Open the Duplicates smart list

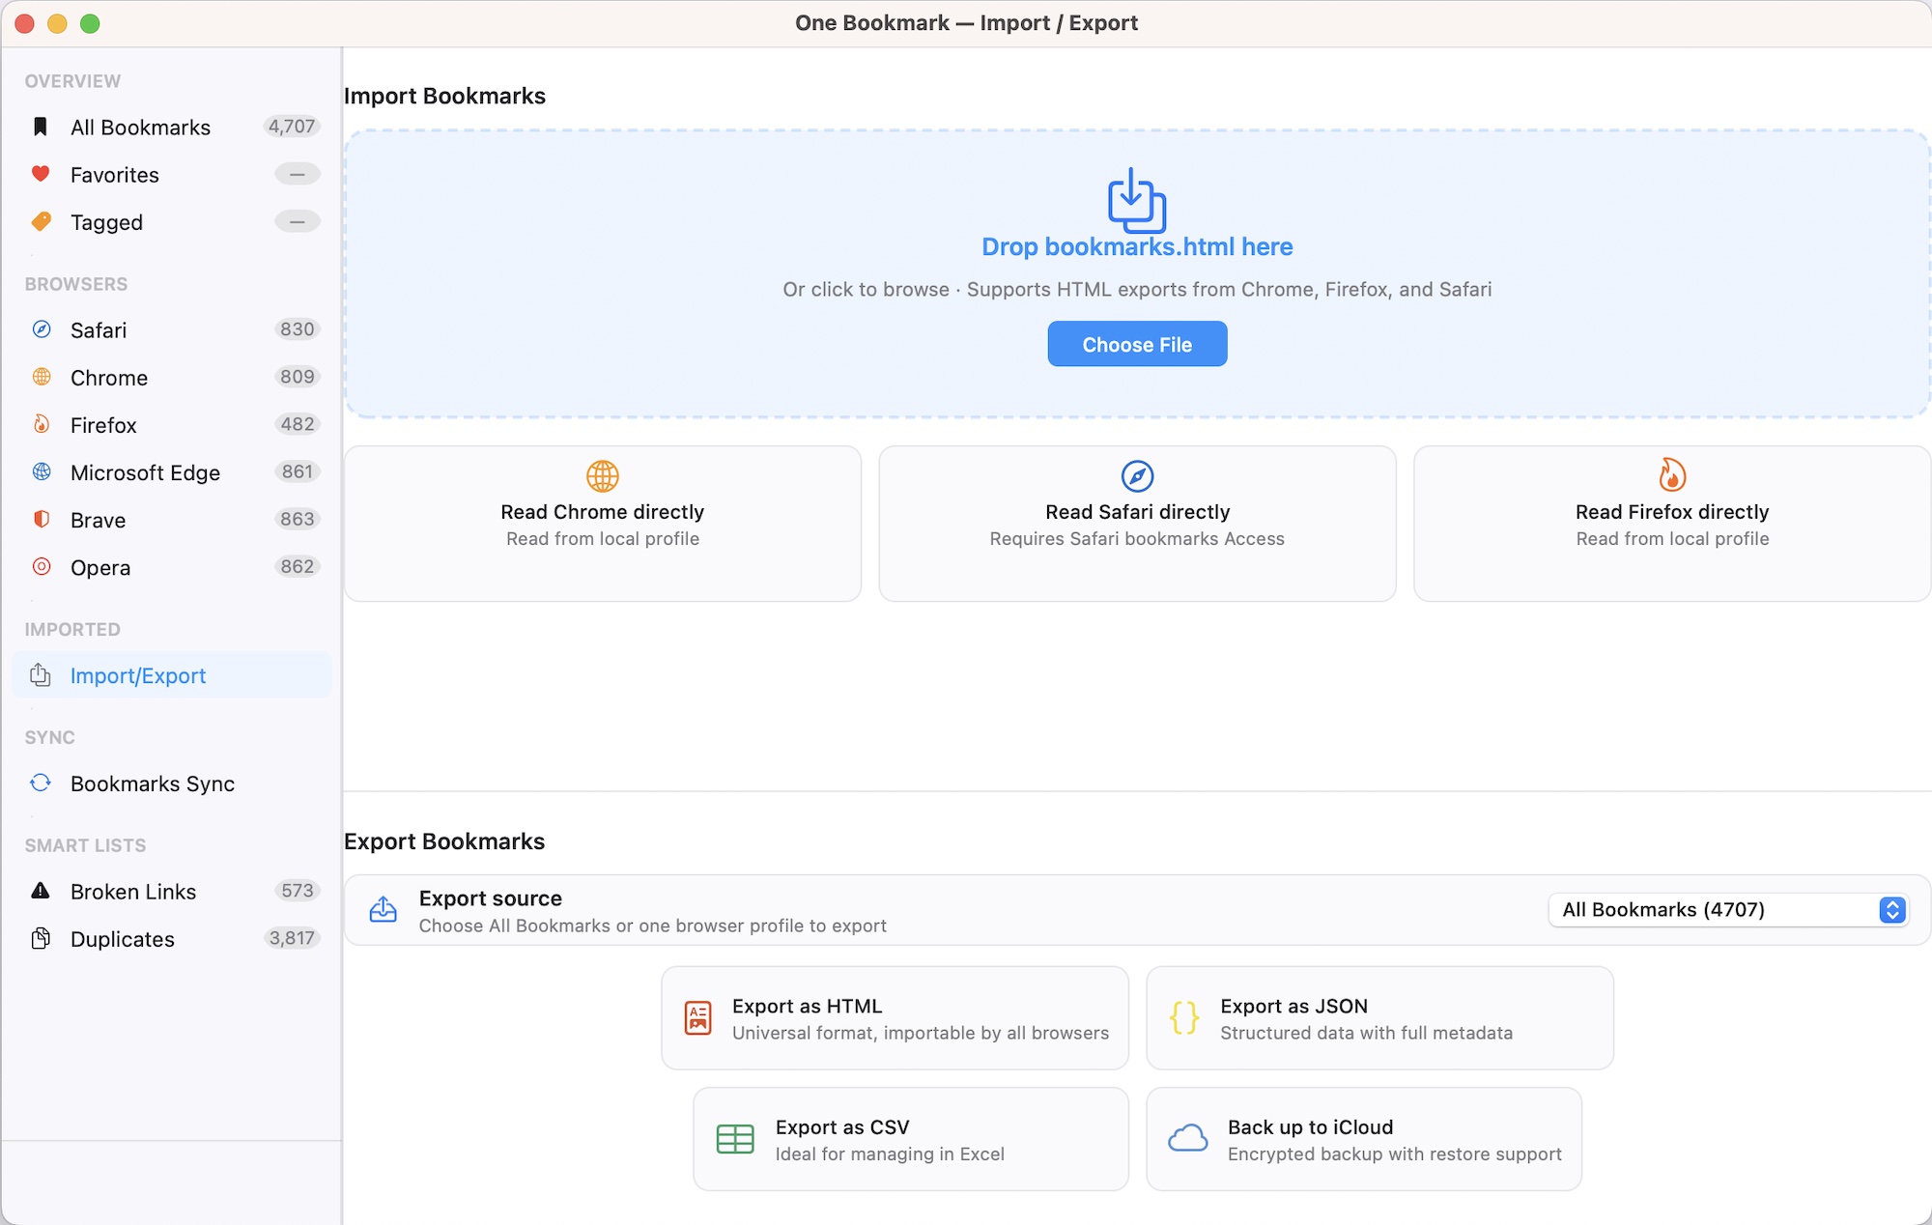[172, 938]
